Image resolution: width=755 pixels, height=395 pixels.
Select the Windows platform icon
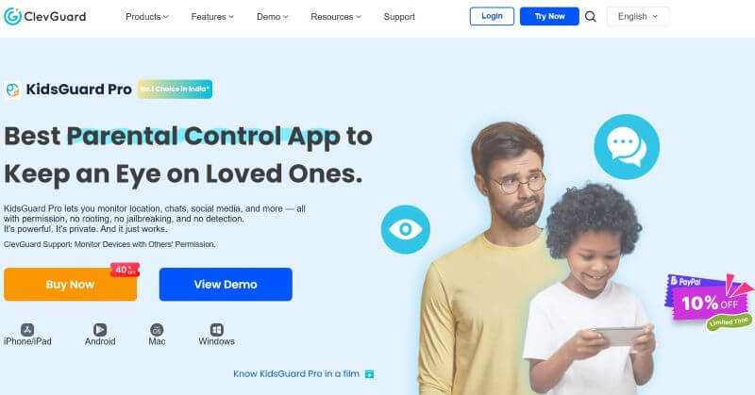[x=217, y=330]
